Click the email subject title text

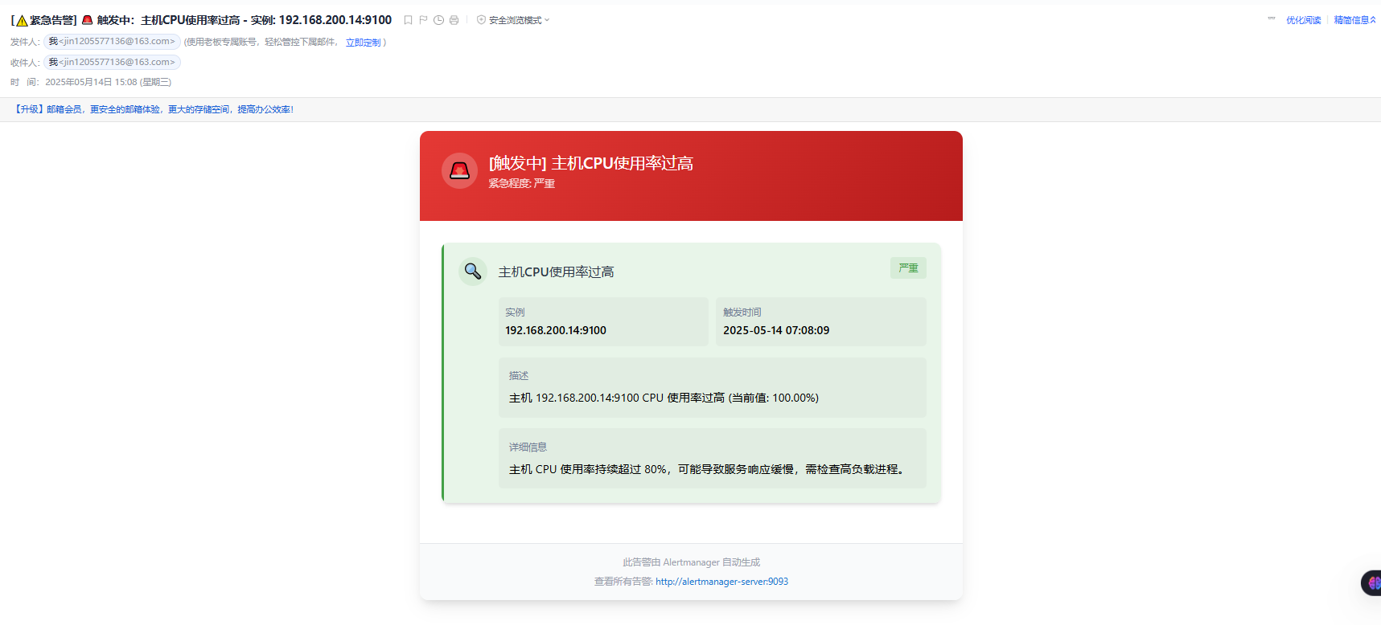(201, 20)
